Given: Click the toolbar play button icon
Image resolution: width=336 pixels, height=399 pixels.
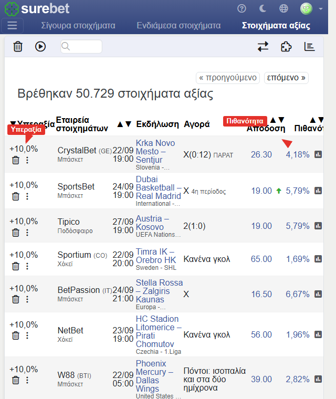Looking at the screenshot, I should [40, 47].
